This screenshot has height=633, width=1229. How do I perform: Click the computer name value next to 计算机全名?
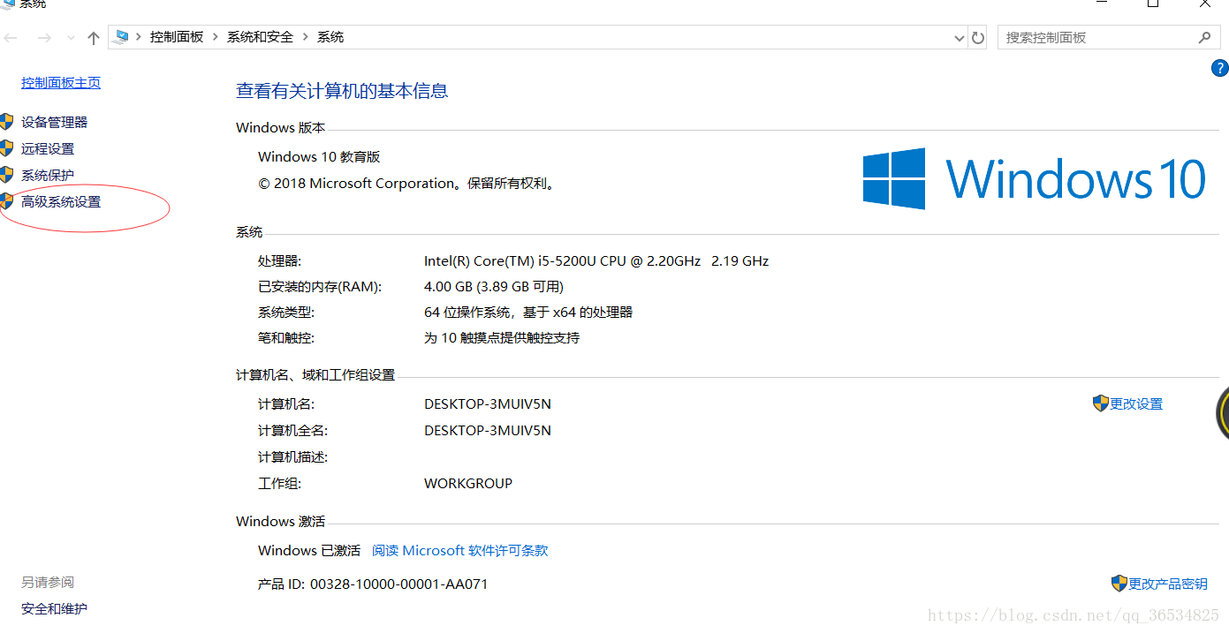[x=488, y=431]
